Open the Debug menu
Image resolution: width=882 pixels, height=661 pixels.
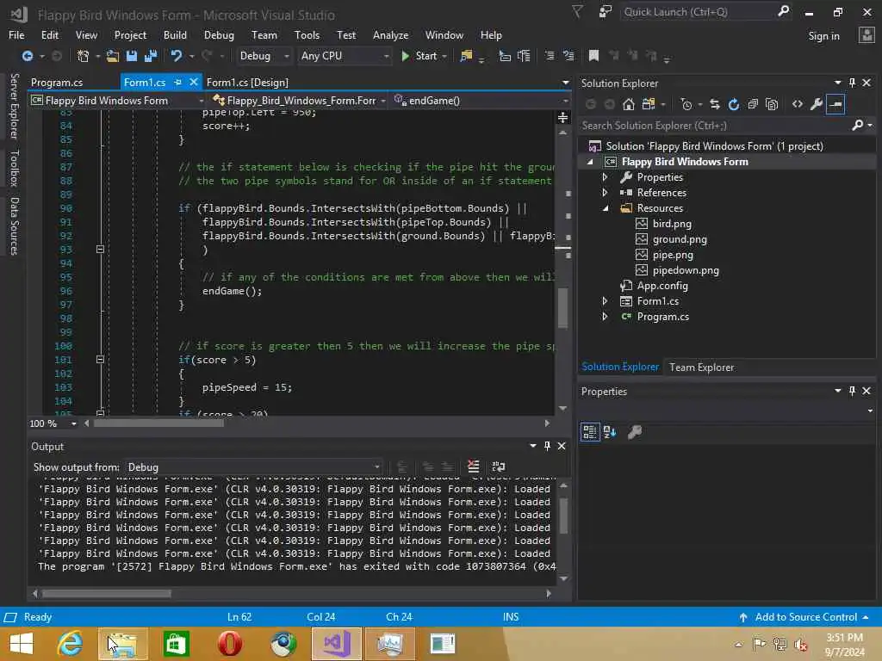pos(219,34)
